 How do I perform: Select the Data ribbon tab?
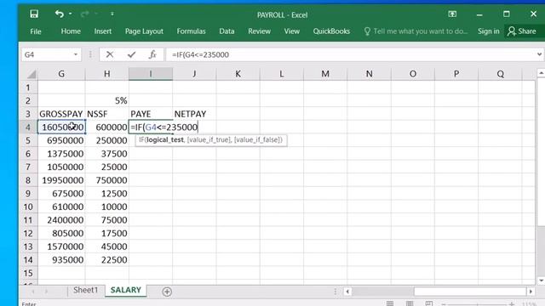pyautogui.click(x=227, y=31)
